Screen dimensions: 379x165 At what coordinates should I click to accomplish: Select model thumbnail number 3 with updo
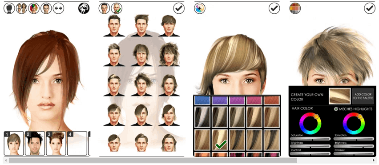click(56, 143)
